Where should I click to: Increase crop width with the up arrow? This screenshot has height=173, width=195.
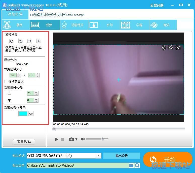coord(19,74)
